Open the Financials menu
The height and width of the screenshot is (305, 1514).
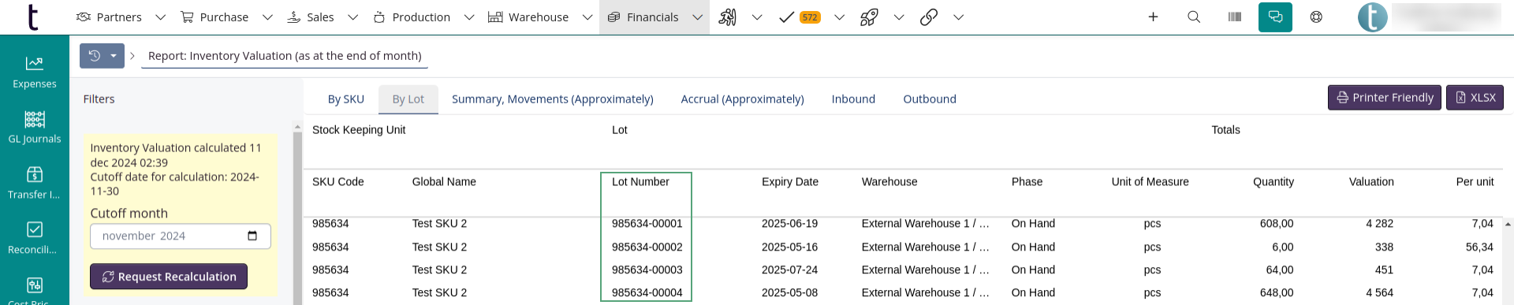[643, 17]
